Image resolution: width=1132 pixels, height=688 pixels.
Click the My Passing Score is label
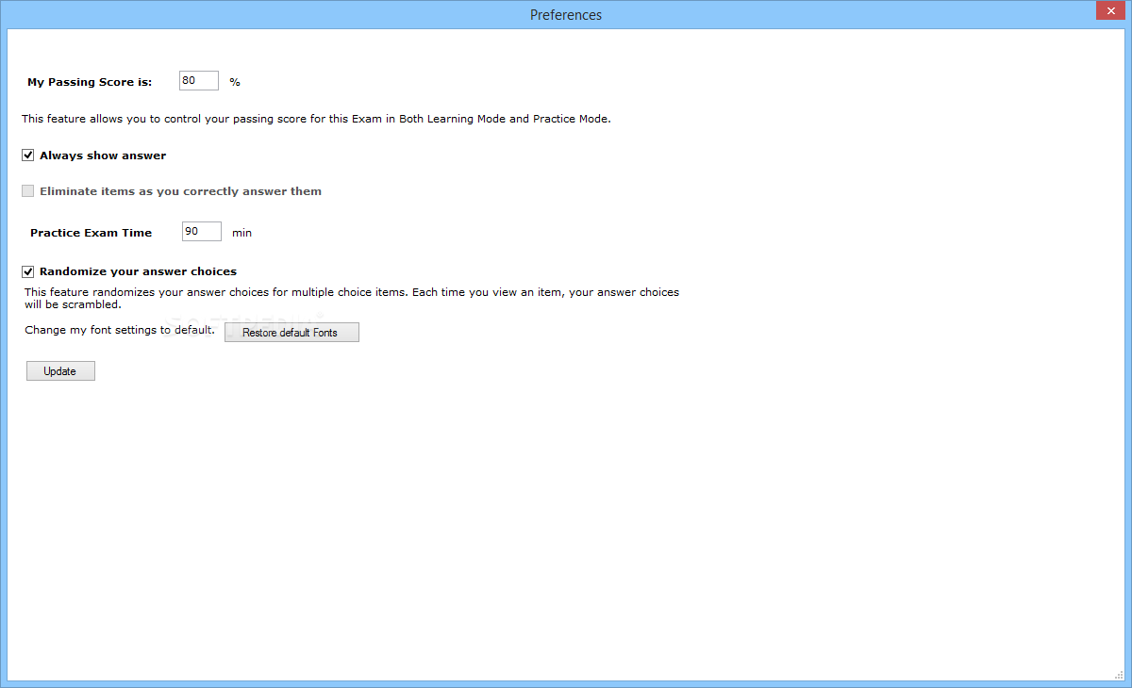click(x=90, y=82)
